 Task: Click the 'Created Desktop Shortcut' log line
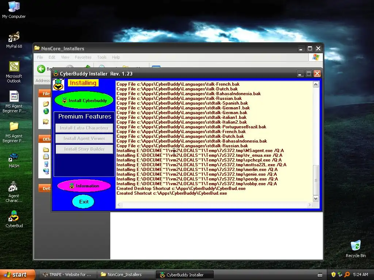[x=181, y=188]
